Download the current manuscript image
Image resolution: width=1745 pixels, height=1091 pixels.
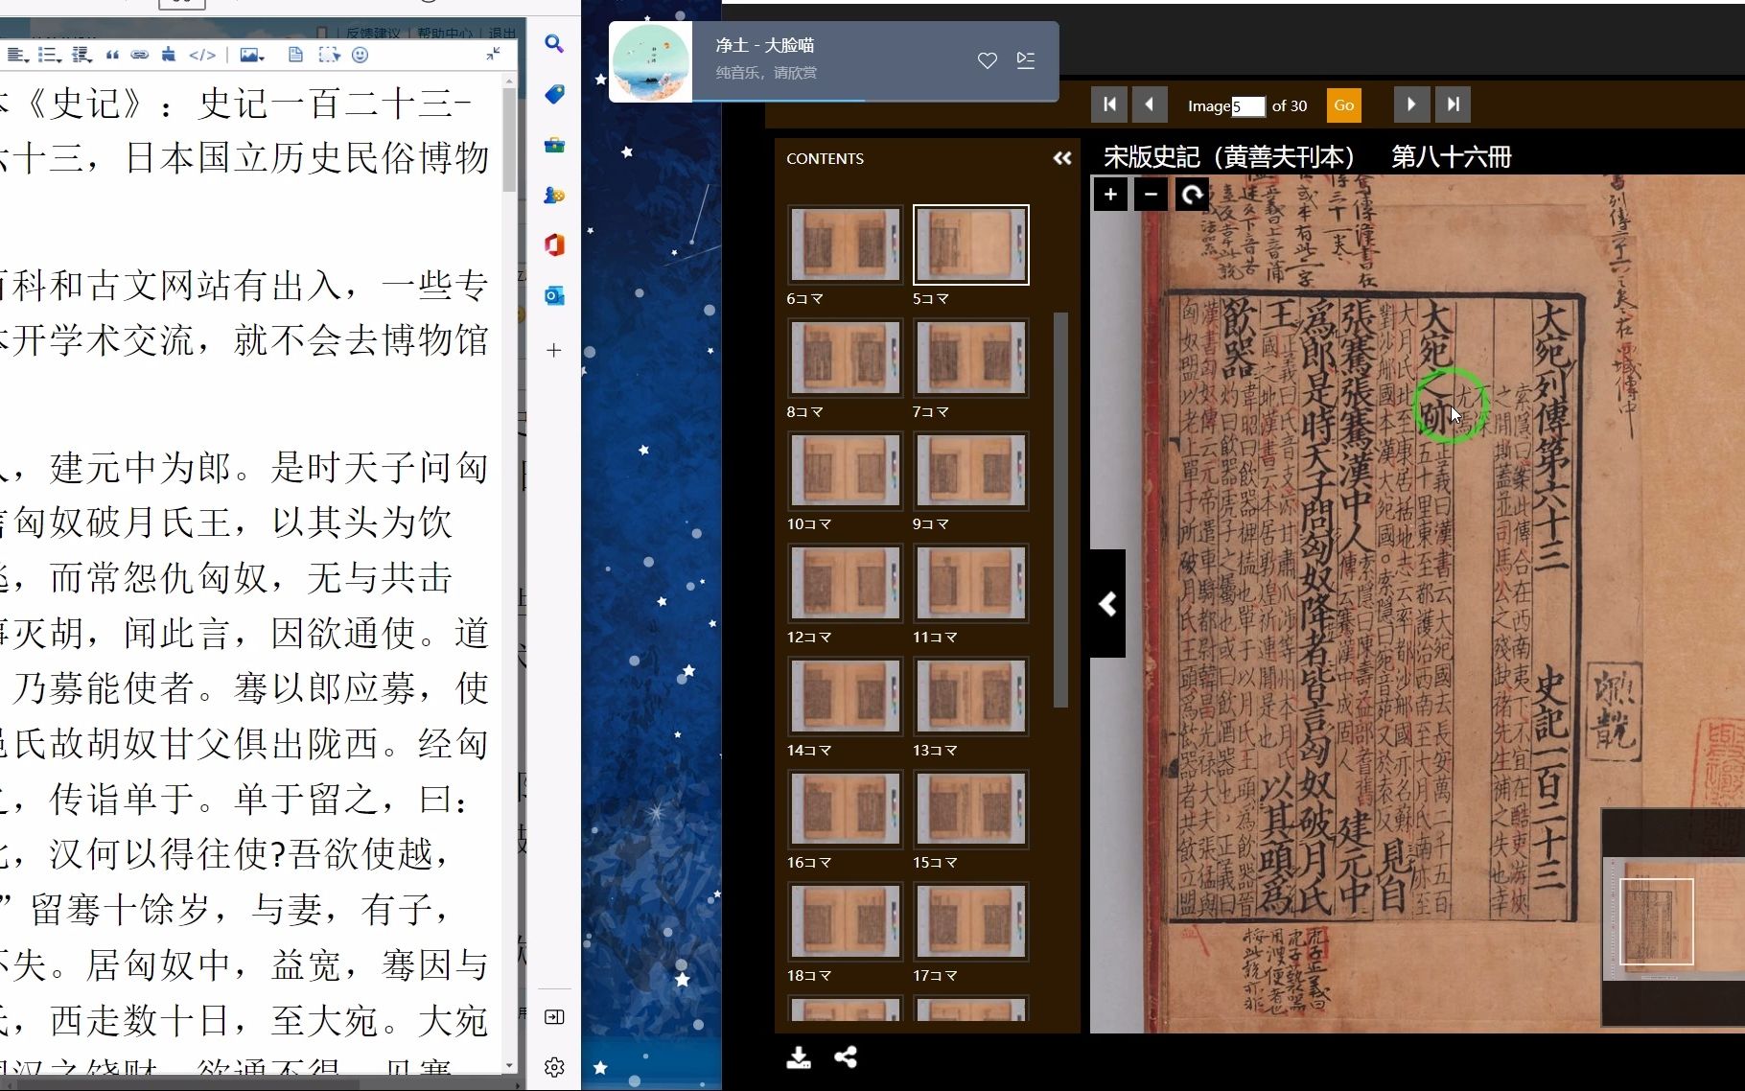799,1057
